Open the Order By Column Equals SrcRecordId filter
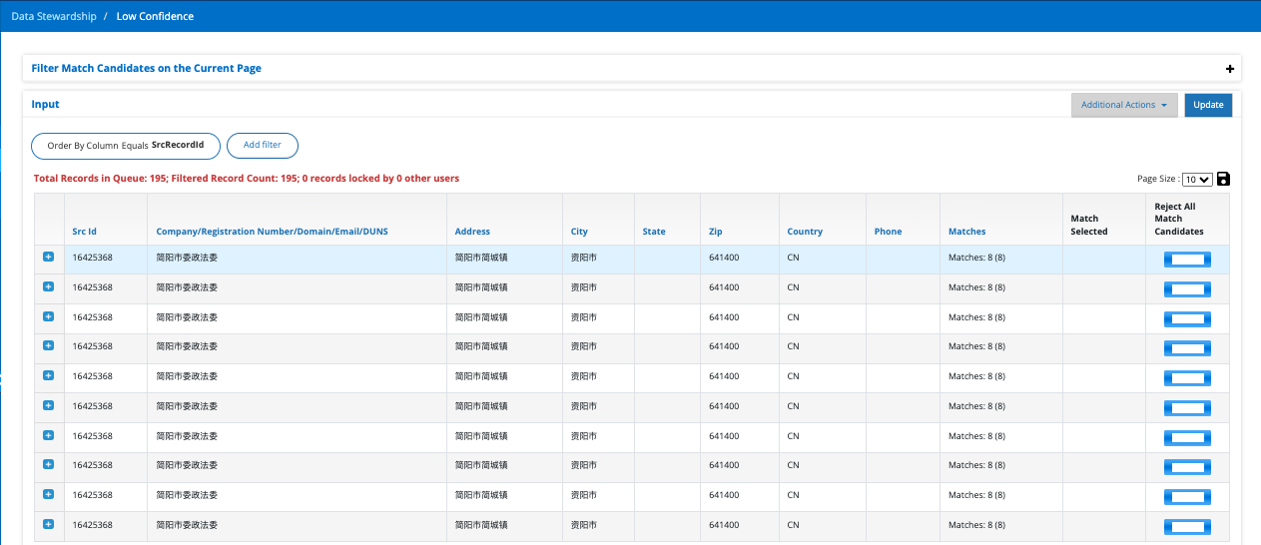This screenshot has height=545, width=1261. tap(126, 145)
